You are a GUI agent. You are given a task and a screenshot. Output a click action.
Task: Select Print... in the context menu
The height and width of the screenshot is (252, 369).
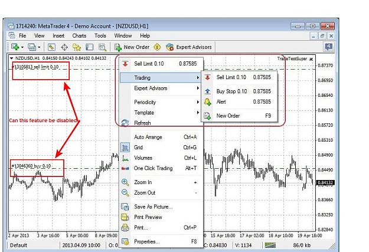(161, 228)
